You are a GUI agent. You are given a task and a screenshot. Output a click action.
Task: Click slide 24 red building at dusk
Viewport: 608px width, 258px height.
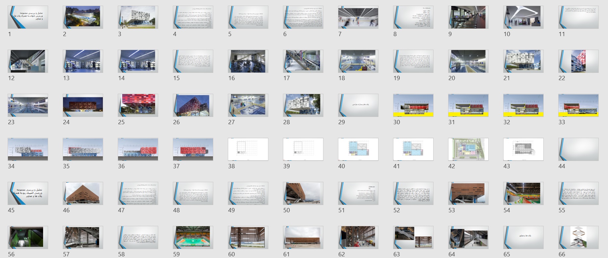pyautogui.click(x=83, y=105)
